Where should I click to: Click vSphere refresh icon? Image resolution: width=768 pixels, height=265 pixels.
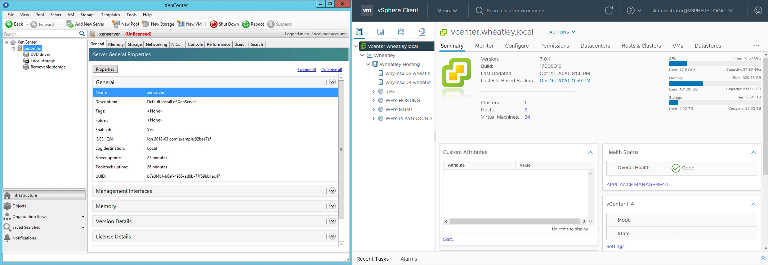click(609, 10)
